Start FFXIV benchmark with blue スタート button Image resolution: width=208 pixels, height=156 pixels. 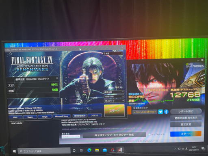click(x=186, y=134)
